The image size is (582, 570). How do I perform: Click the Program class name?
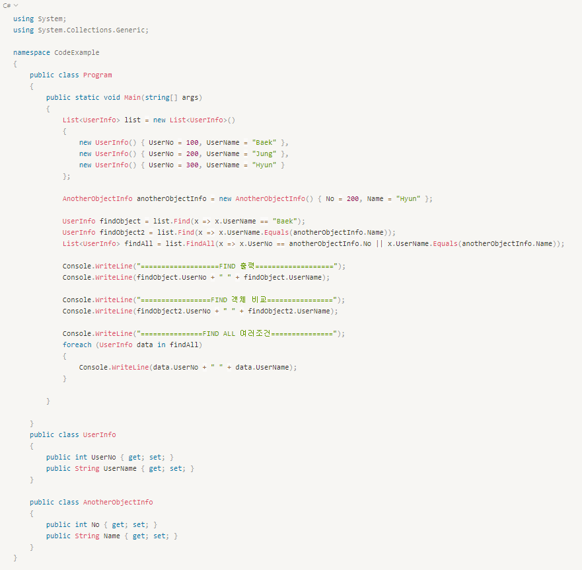[x=97, y=75]
